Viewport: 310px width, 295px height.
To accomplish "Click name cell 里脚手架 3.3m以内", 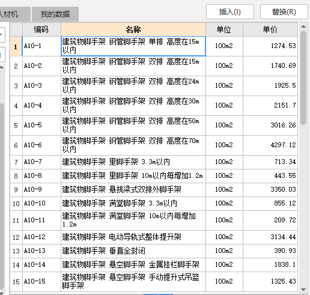I will coord(133,162).
